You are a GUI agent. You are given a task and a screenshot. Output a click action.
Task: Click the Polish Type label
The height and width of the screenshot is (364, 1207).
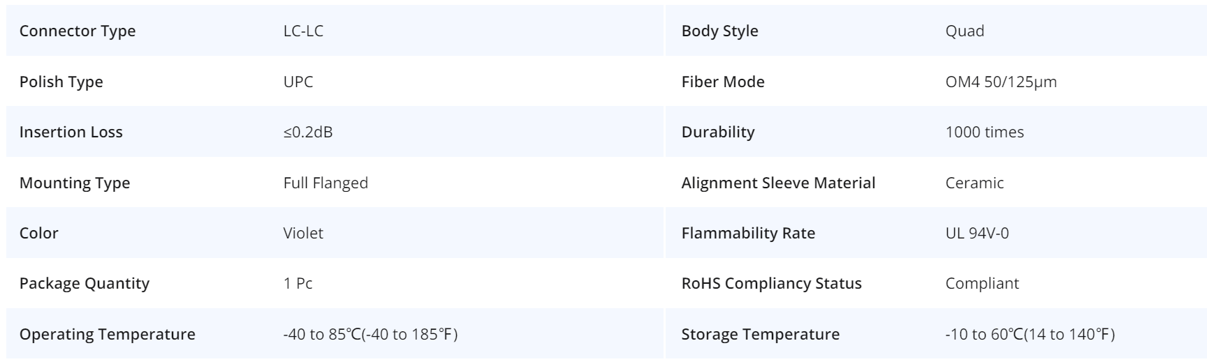(61, 82)
